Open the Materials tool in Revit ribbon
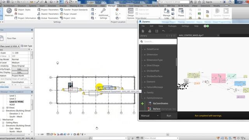Screen dimensions: 249x140 coord(9,12)
